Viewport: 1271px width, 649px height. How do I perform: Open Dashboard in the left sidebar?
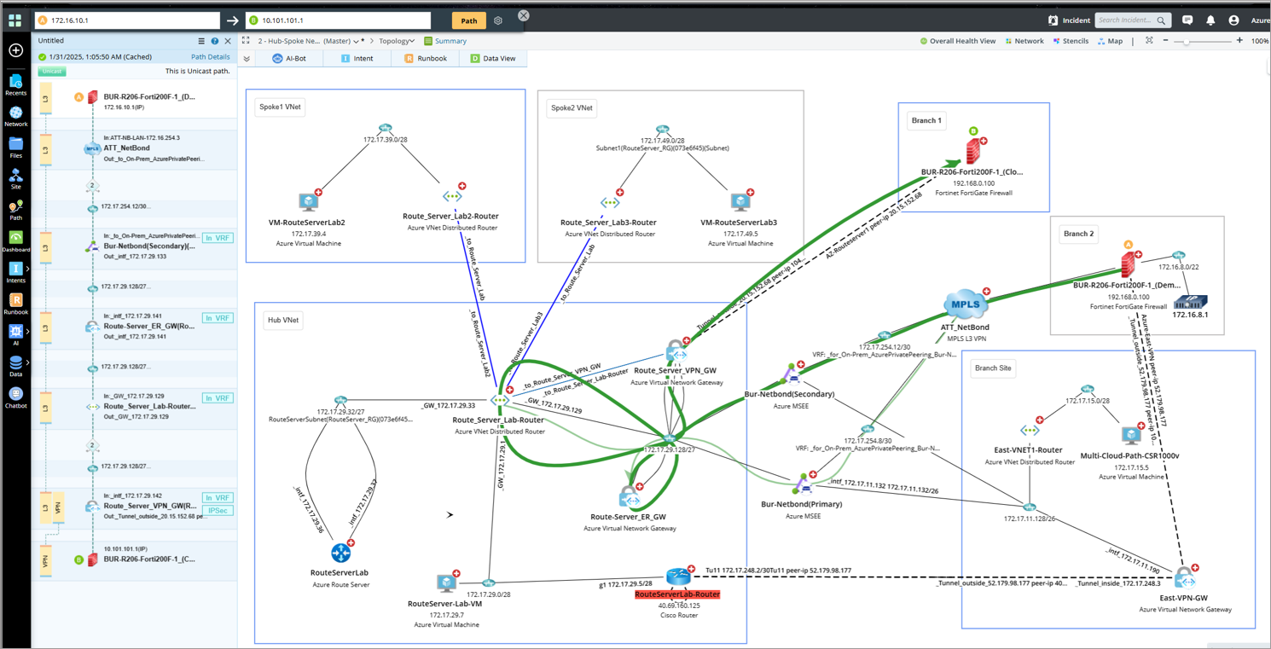(x=15, y=241)
